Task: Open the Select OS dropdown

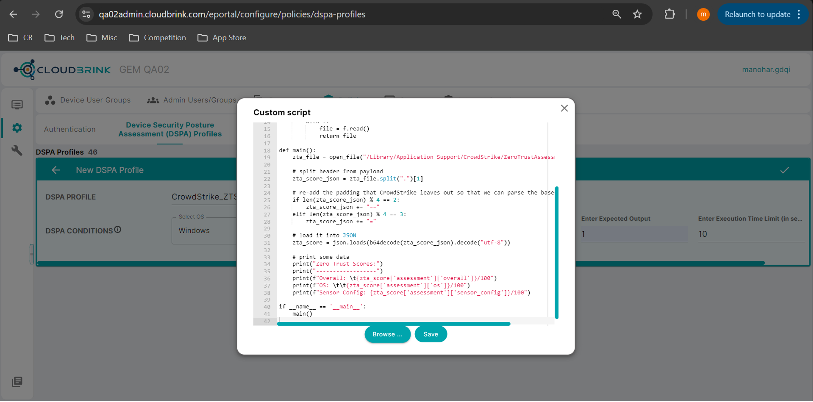Action: click(x=204, y=230)
